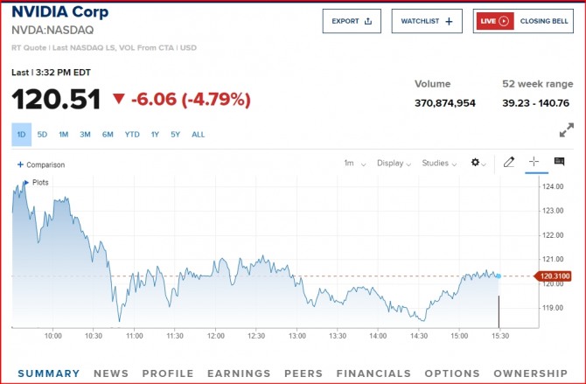Select the pencil drawing tool
The image size is (586, 384).
click(x=509, y=163)
